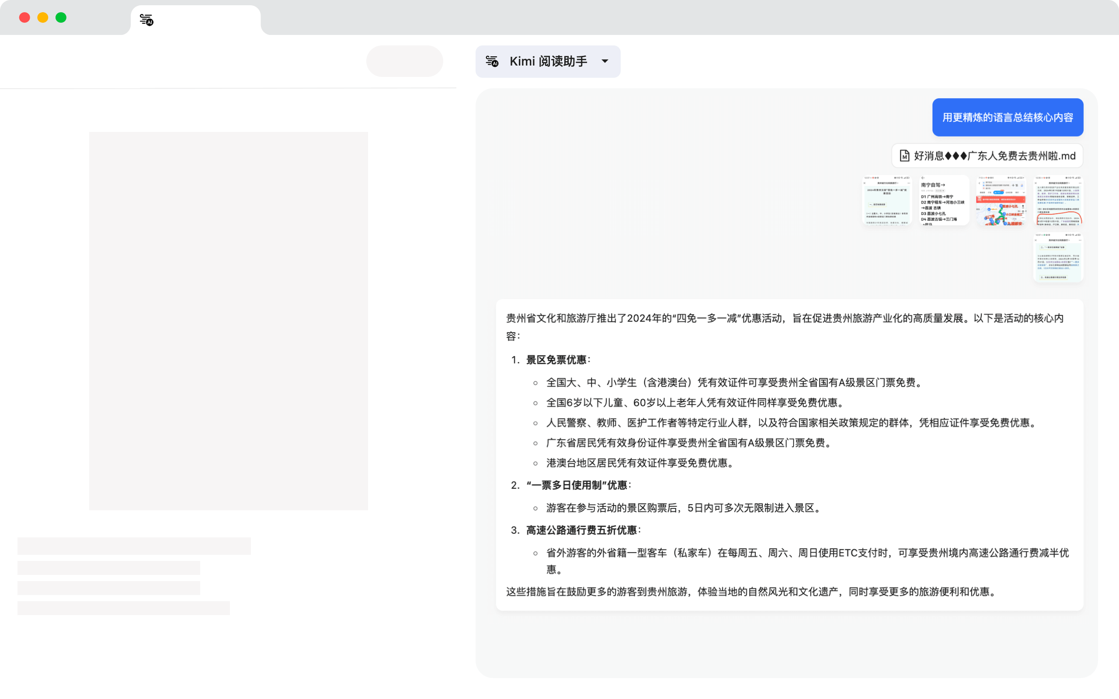The height and width of the screenshot is (699, 1119).
Task: Click the blue 用更精炼的语言总结核心内容 message bubble
Action: (1008, 118)
